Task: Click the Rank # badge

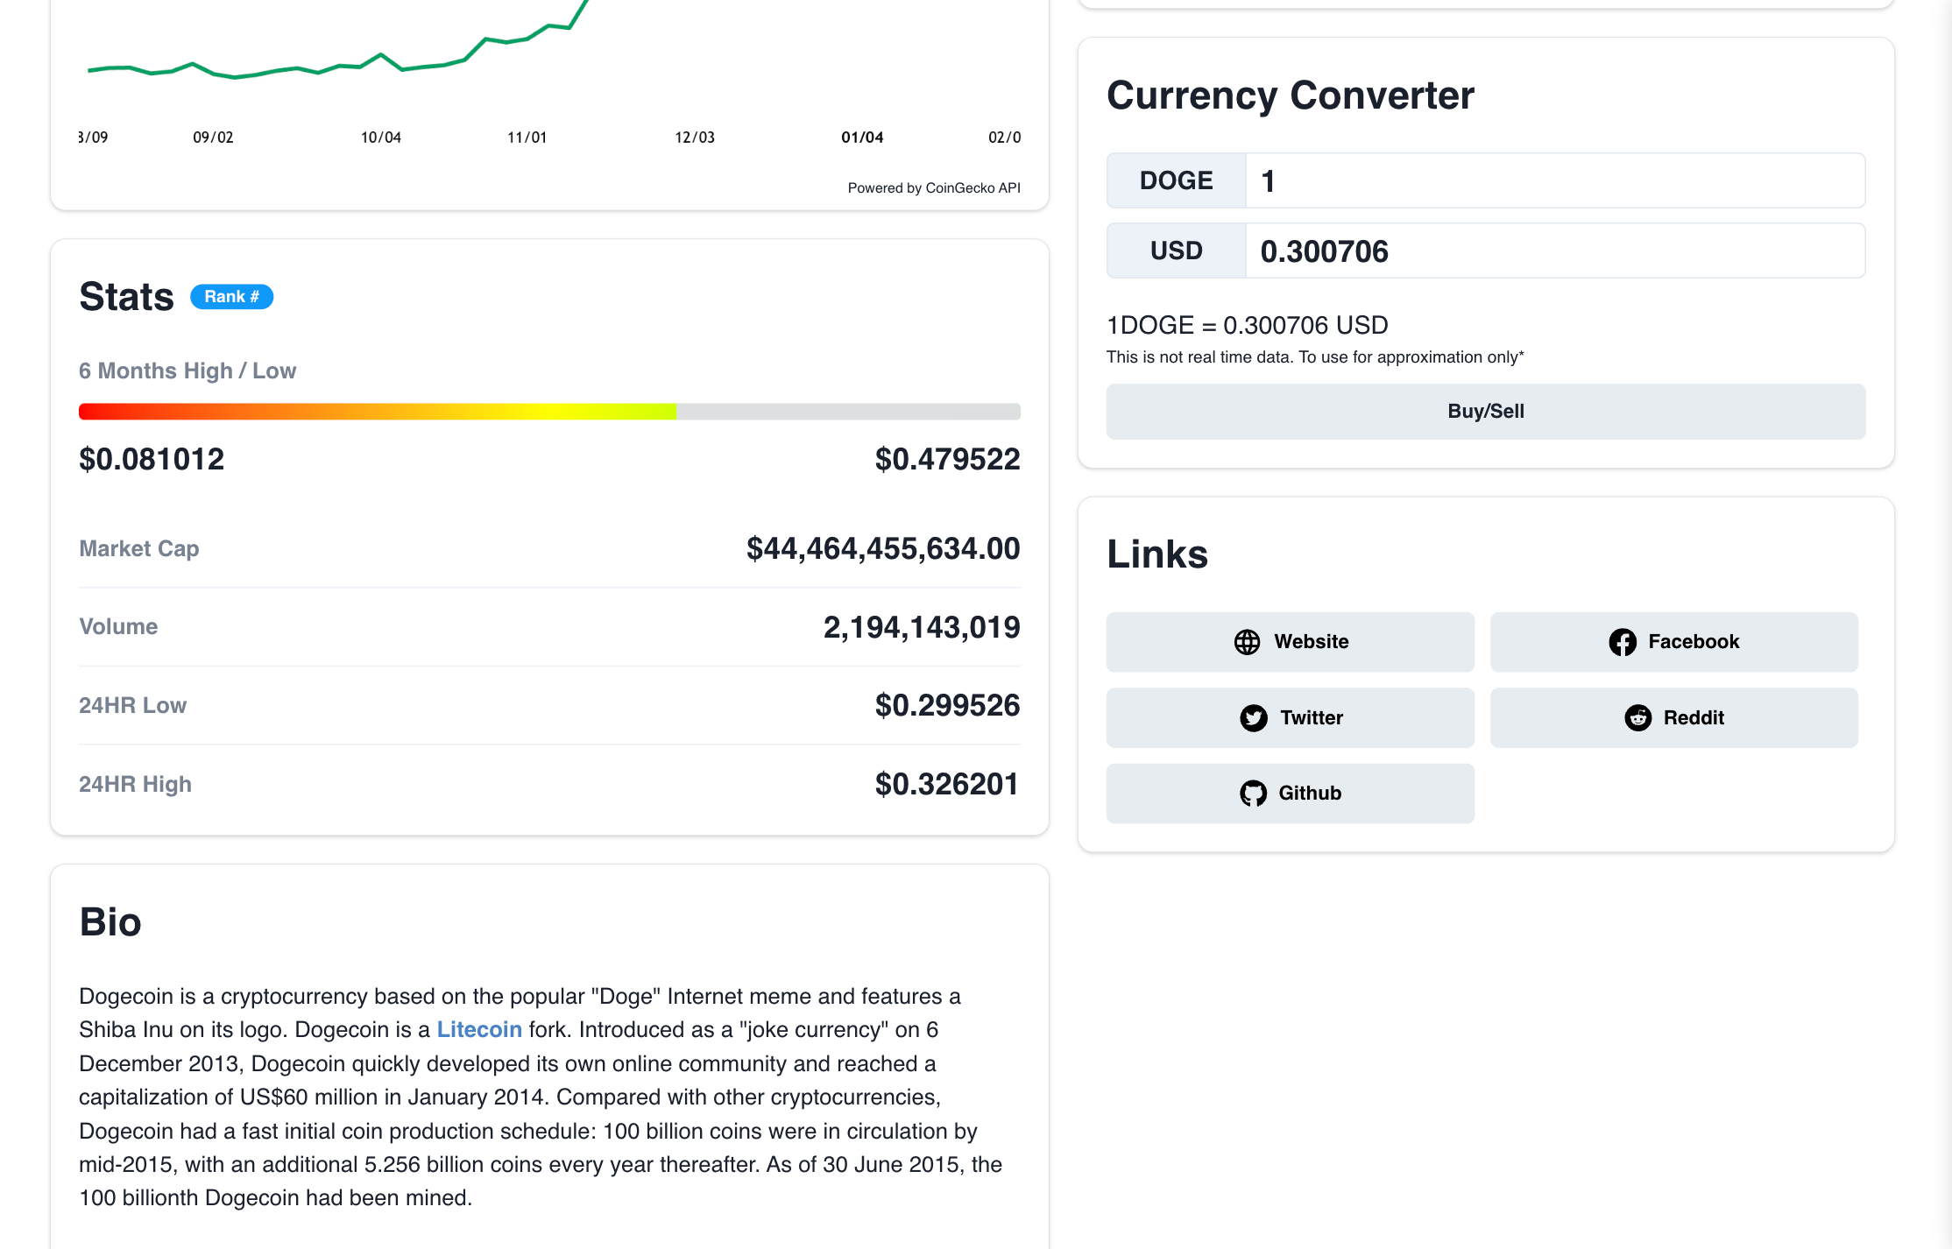Action: 231,297
